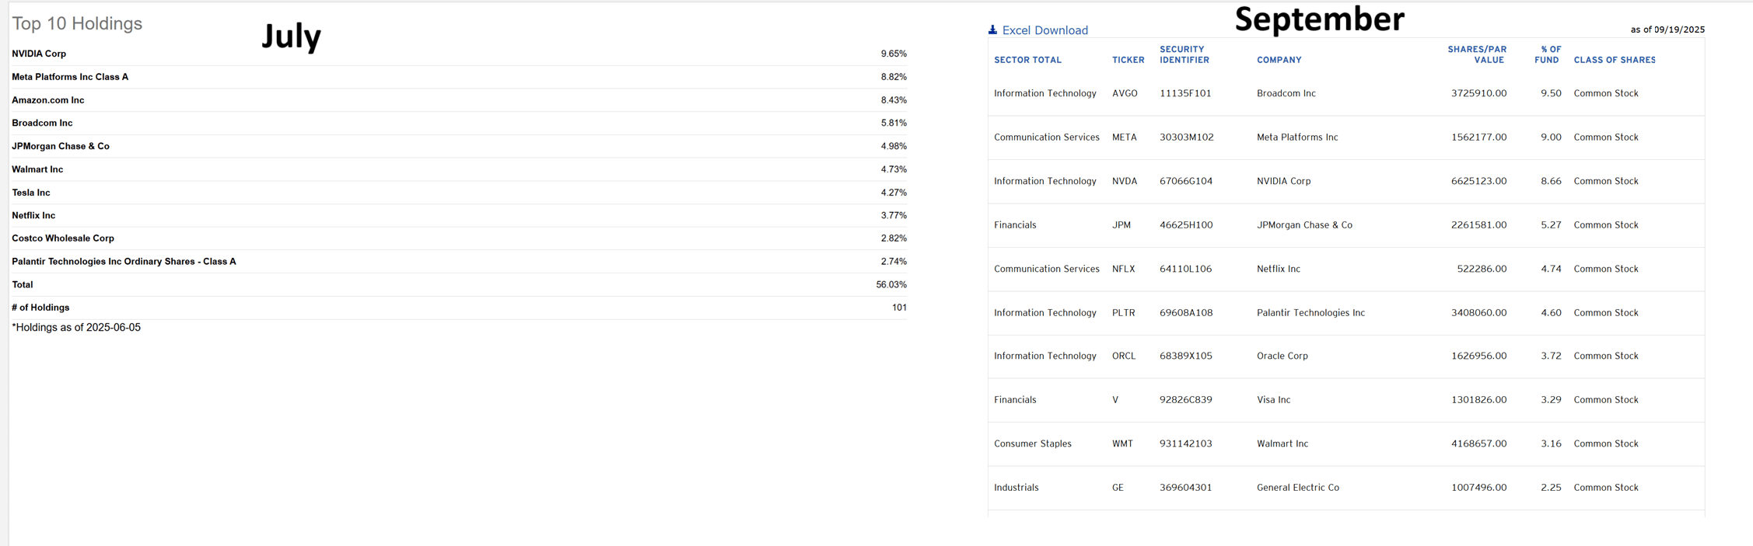This screenshot has width=1753, height=546.
Task: Click General Electric Co company cell
Action: coord(1298,488)
